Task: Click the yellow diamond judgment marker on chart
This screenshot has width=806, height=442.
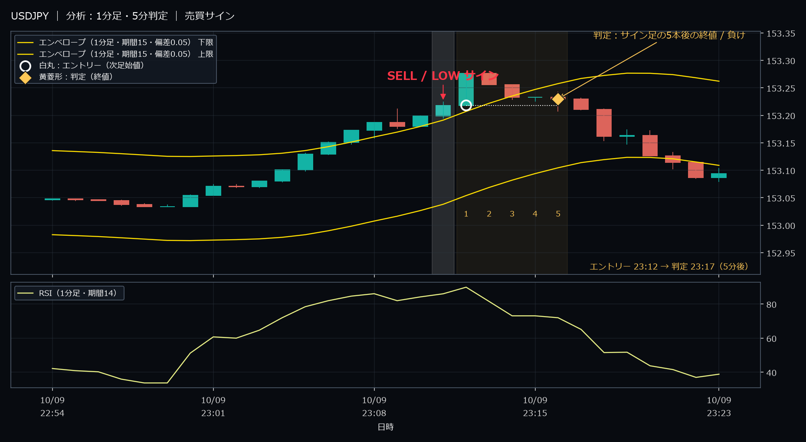Action: pos(558,99)
